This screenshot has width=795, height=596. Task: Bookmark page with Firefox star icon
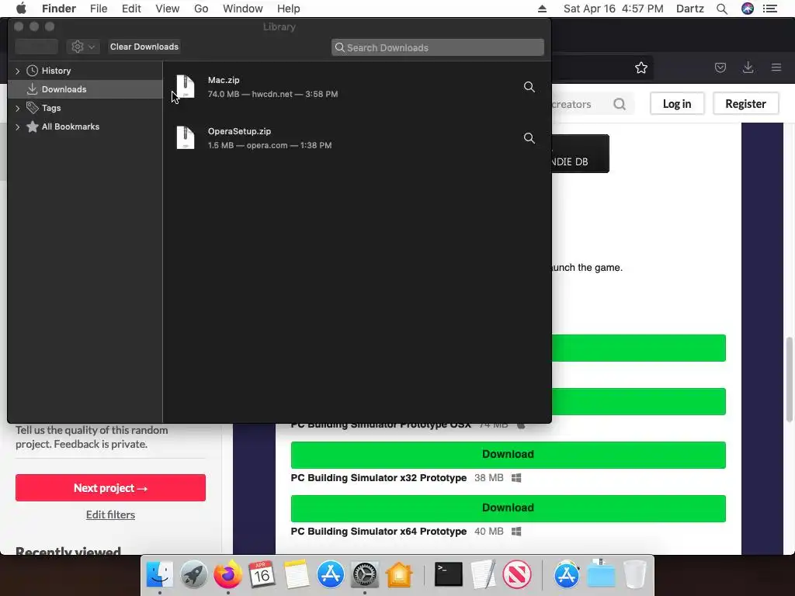[641, 68]
